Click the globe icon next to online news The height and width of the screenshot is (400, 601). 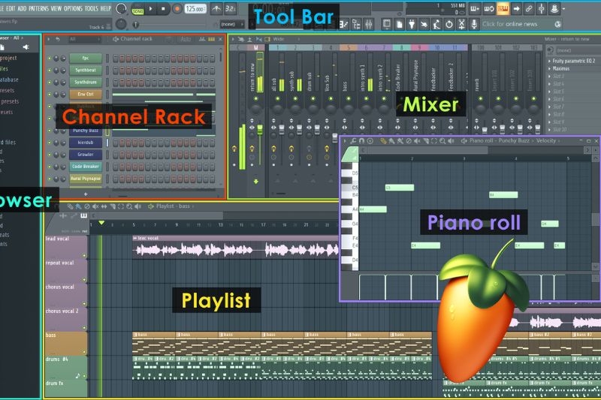[557, 24]
